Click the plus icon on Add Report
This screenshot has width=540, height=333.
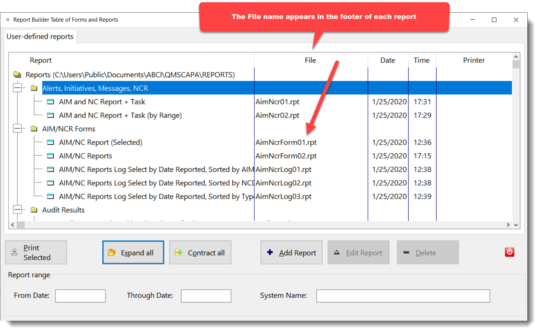click(x=270, y=252)
